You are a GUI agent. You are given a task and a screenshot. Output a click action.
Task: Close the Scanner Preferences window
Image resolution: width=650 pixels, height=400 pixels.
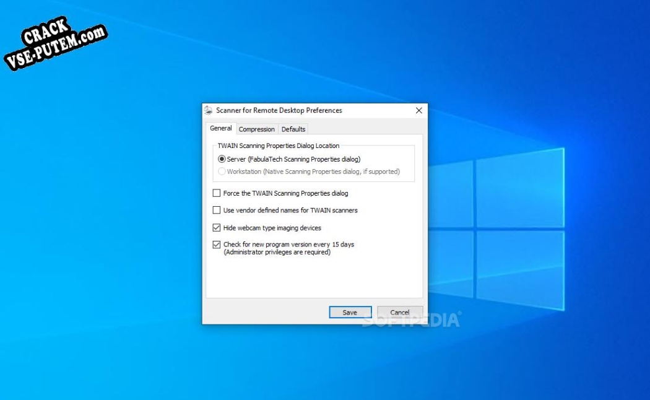click(x=418, y=110)
